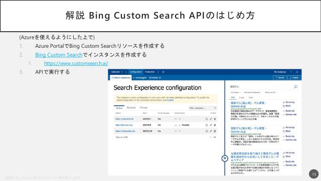Boost ranking up arrow for damcard.net

click(x=176, y=119)
